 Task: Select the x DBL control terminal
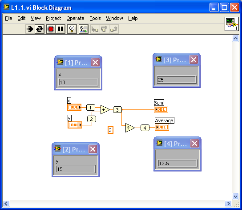point(74,107)
